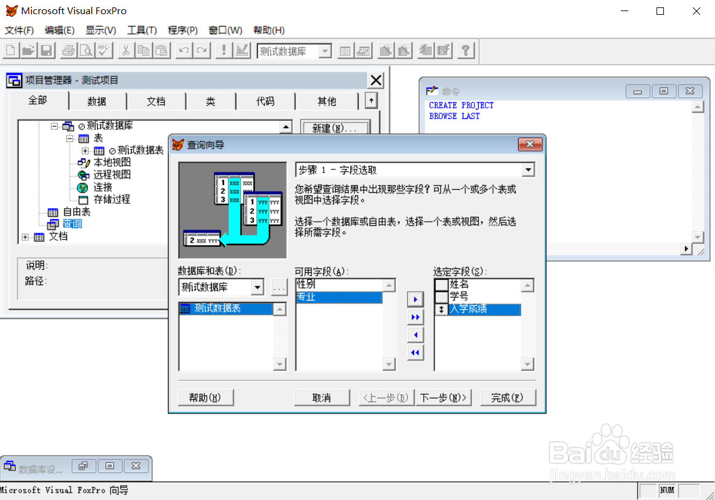Click the Form wizard toolbar icon
Image resolution: width=715 pixels, height=500 pixels.
pyautogui.click(x=386, y=50)
